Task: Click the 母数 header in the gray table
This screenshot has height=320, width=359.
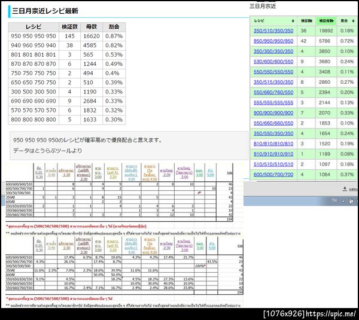Action: [92, 27]
